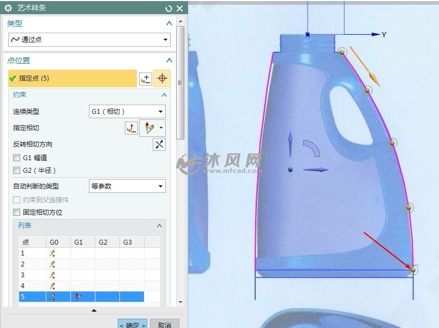Click the horizontal axis arrow handle

click(316, 170)
